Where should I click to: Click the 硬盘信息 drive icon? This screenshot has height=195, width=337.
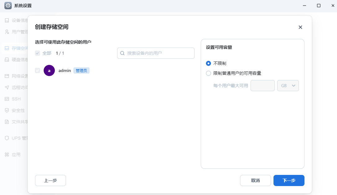coord(7,60)
